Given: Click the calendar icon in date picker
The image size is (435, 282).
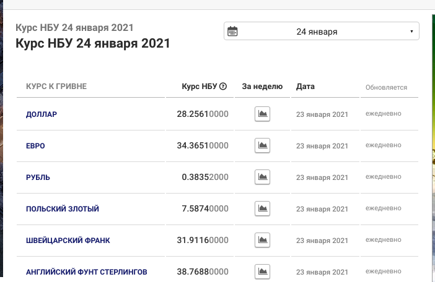Looking at the screenshot, I should point(232,32).
